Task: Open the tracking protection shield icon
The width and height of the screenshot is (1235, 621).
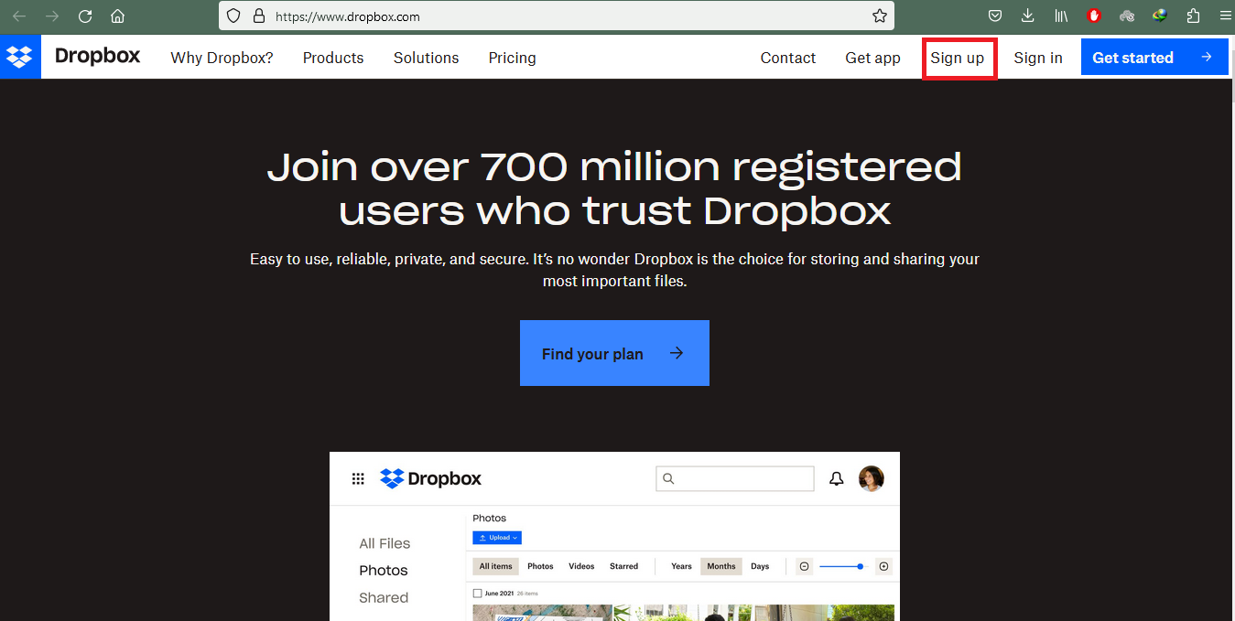Action: coord(233,16)
